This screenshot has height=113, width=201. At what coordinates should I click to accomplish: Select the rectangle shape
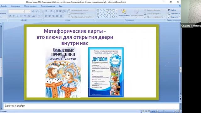click(107, 10)
